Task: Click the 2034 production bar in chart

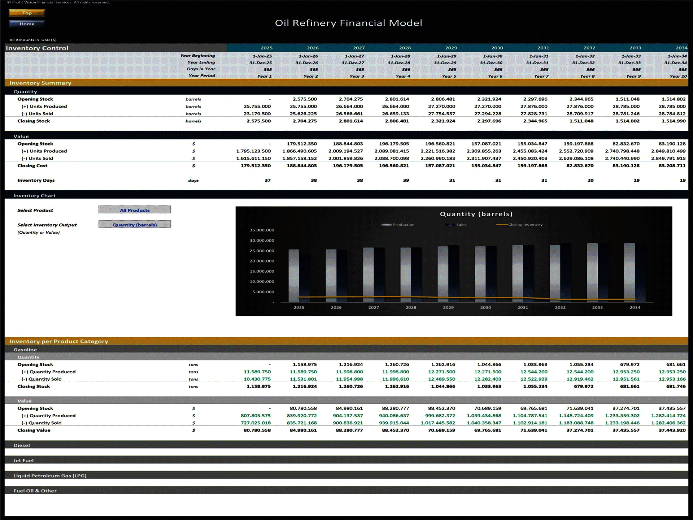Action: 629,273
